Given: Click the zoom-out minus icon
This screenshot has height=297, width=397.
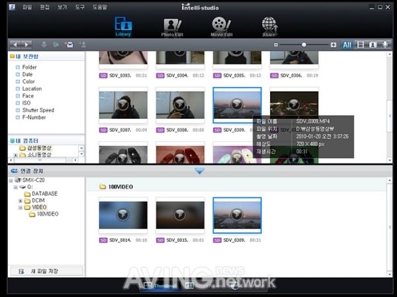Looking at the screenshot, I should [276, 45].
